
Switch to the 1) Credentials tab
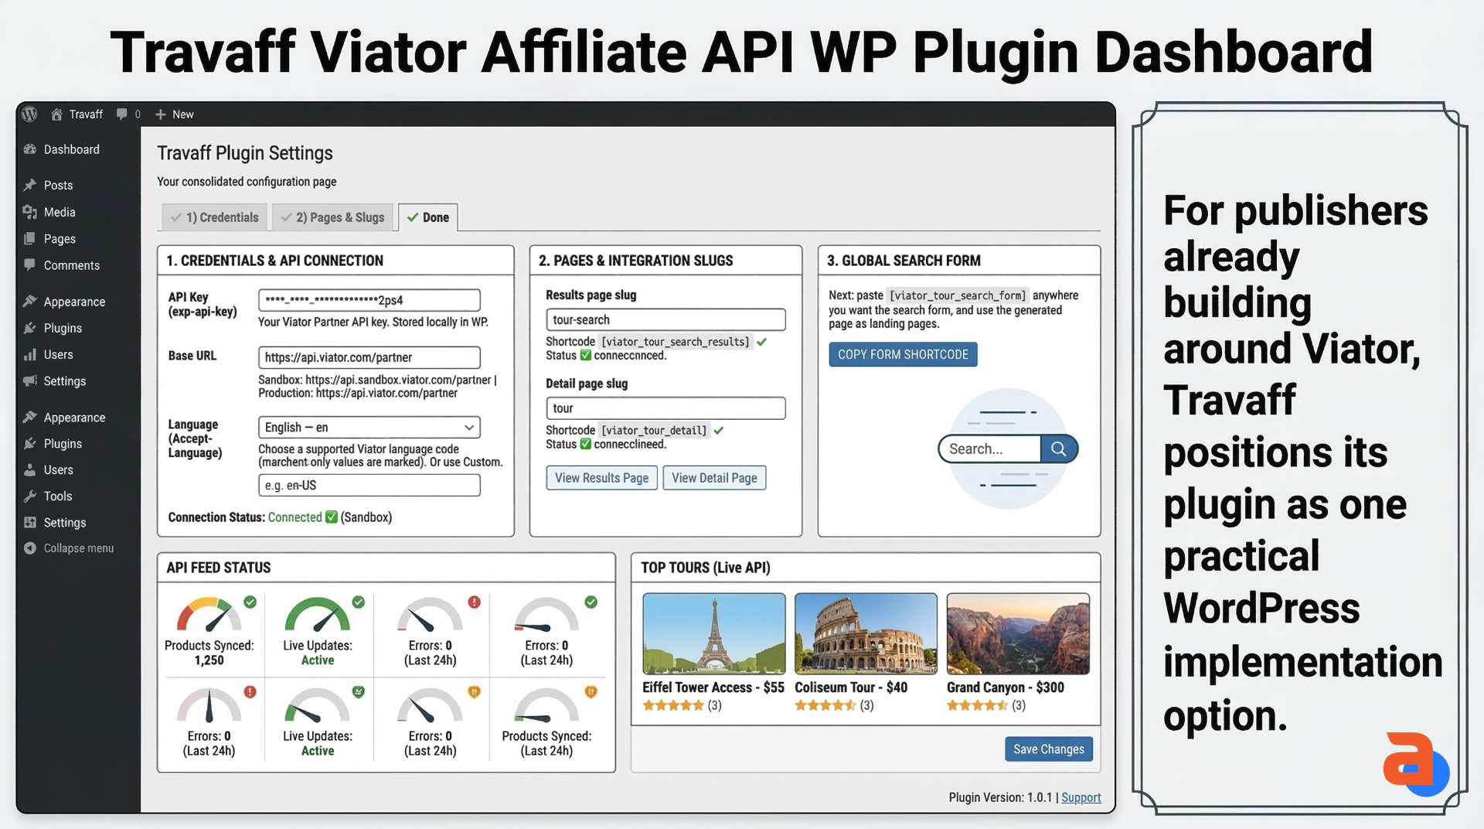pyautogui.click(x=213, y=217)
